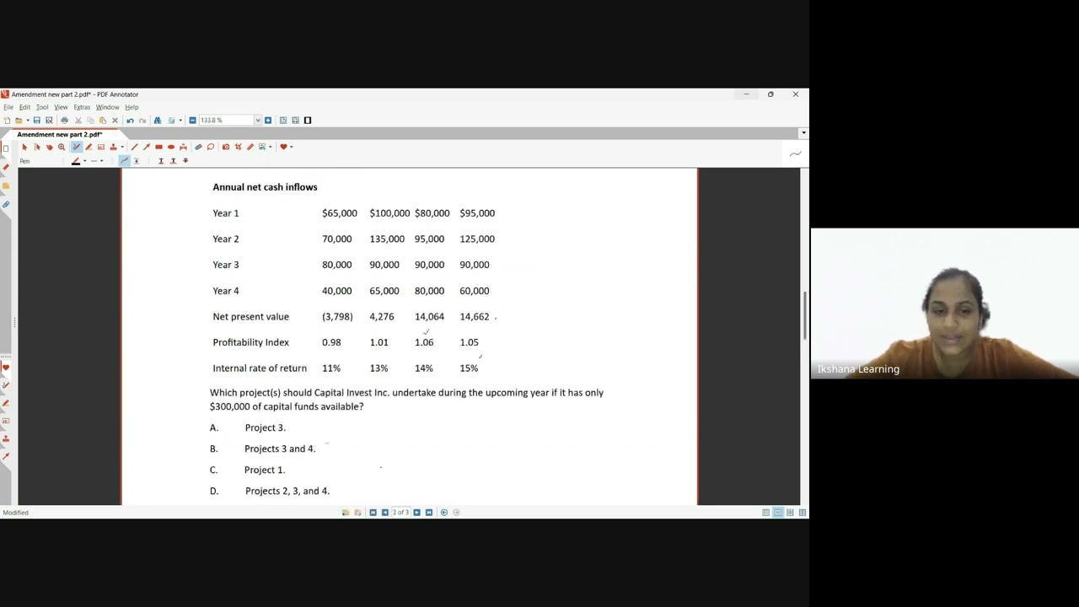This screenshot has height=607, width=1079.
Task: Open the Favorites heart dropdown
Action: [x=291, y=147]
